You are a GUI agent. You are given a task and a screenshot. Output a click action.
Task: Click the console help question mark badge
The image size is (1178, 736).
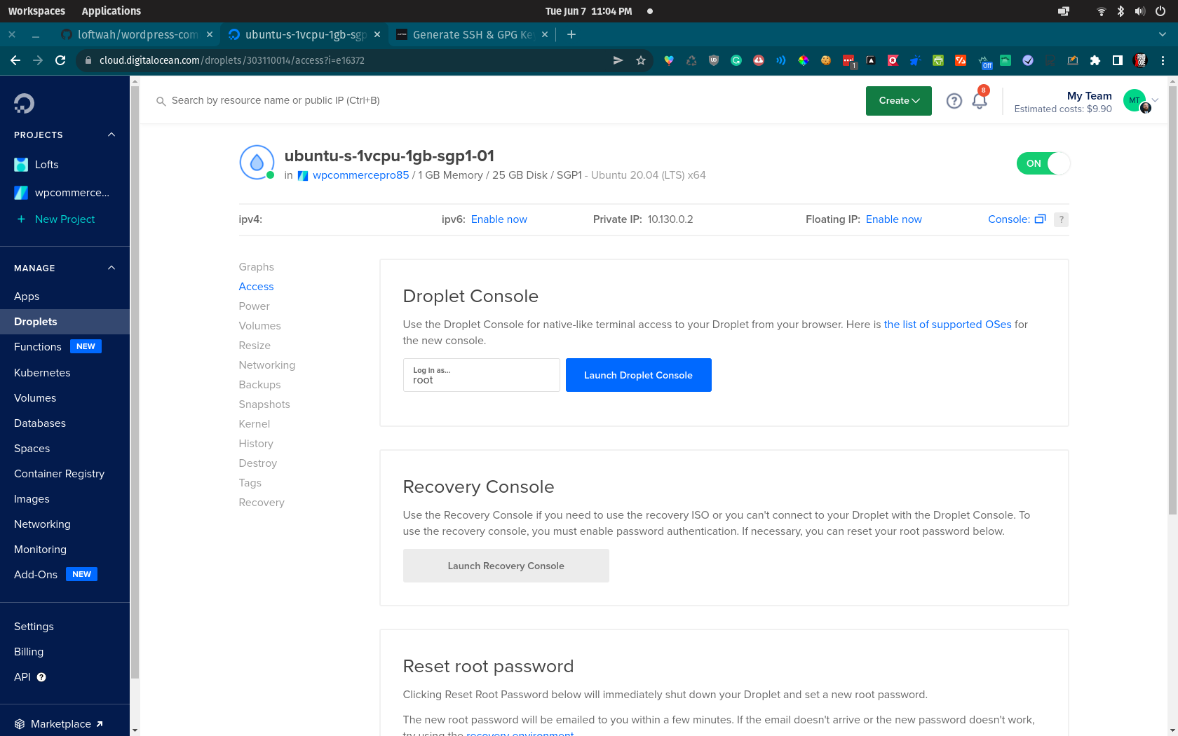pos(1061,219)
